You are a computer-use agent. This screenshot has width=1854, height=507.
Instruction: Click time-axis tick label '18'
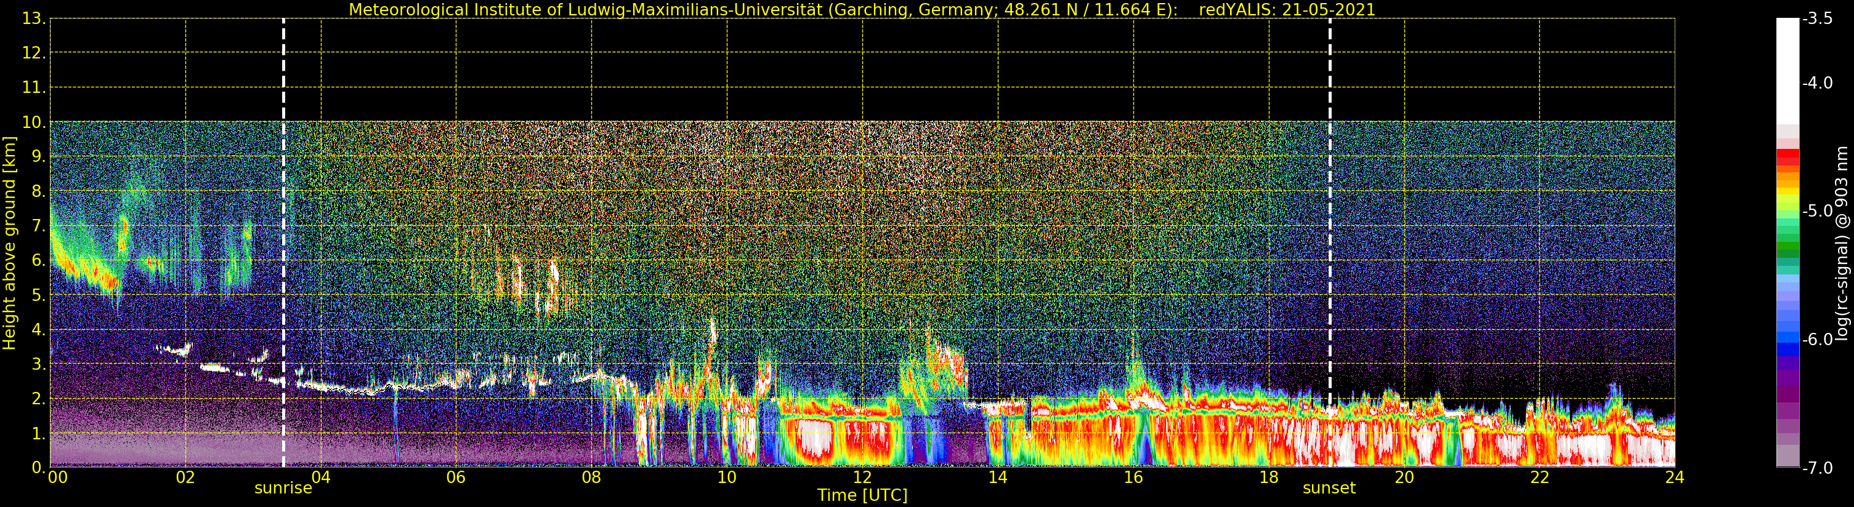(1269, 477)
